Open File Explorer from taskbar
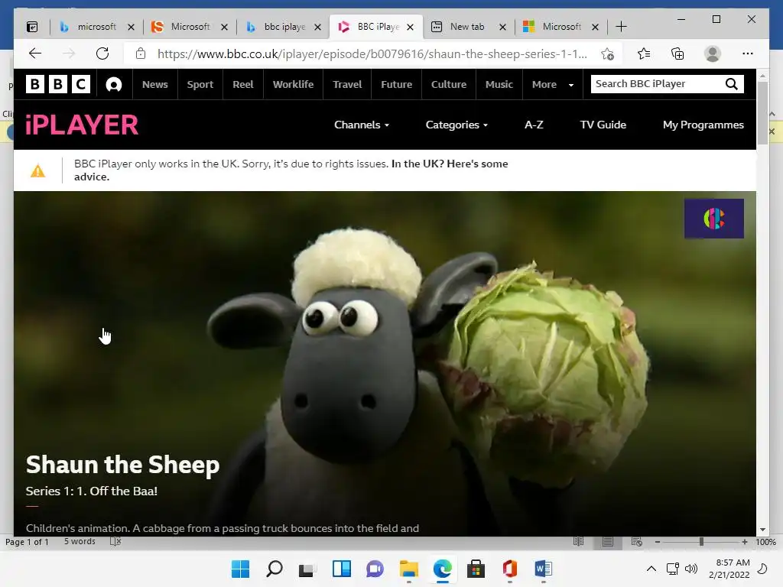This screenshot has width=783, height=587. coord(409,569)
